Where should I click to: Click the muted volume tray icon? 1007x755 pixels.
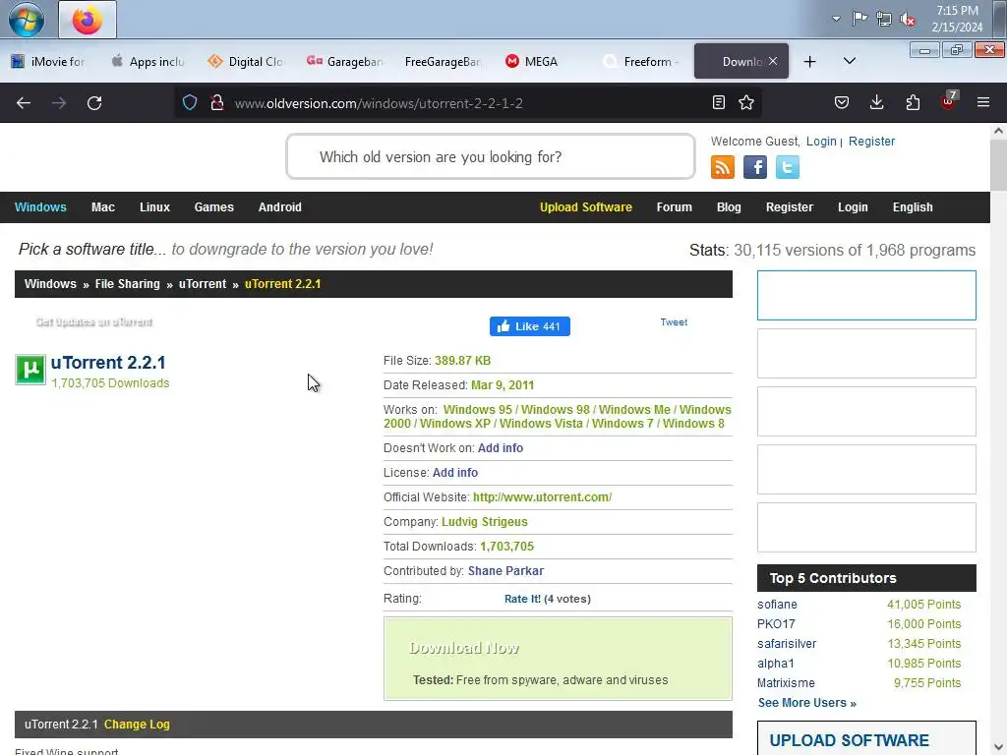908,19
